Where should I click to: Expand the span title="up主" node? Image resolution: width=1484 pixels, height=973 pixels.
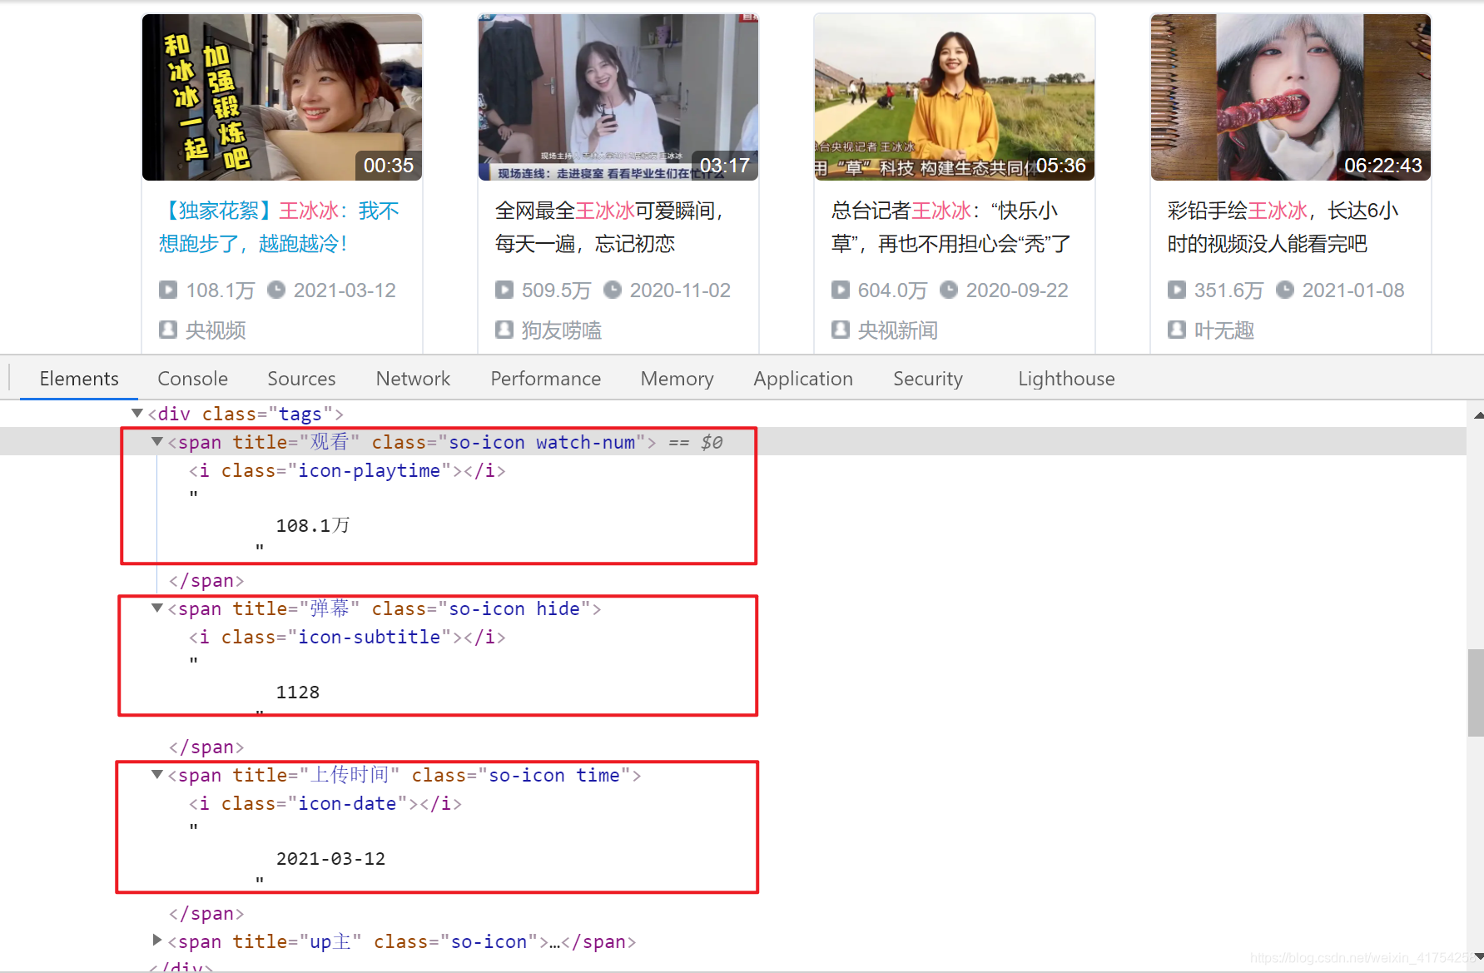157,941
